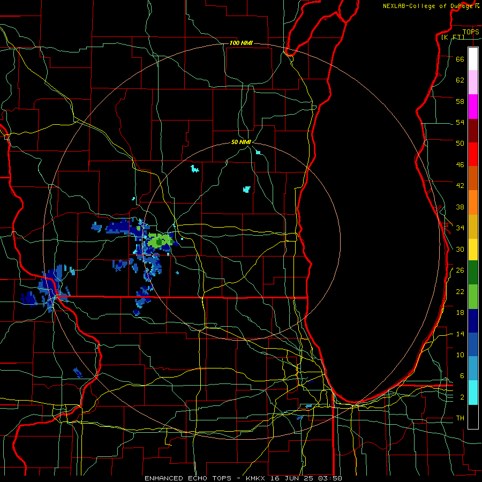Image resolution: width=482 pixels, height=482 pixels.
Task: Select the cyan swatch in the legend
Action: [473, 393]
